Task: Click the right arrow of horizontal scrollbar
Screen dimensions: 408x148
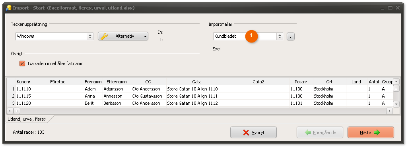Action: pyautogui.click(x=390, y=111)
